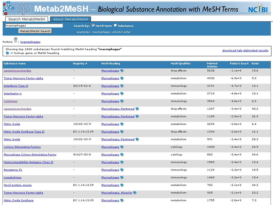Click download tab-delimited results link
273x205 pixels.
click(245, 51)
